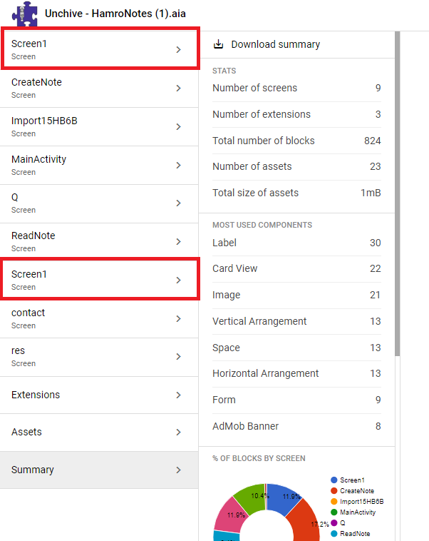Screen dimensions: 429x541
Task: Click the Number of assets stat row
Action: pyautogui.click(x=296, y=166)
